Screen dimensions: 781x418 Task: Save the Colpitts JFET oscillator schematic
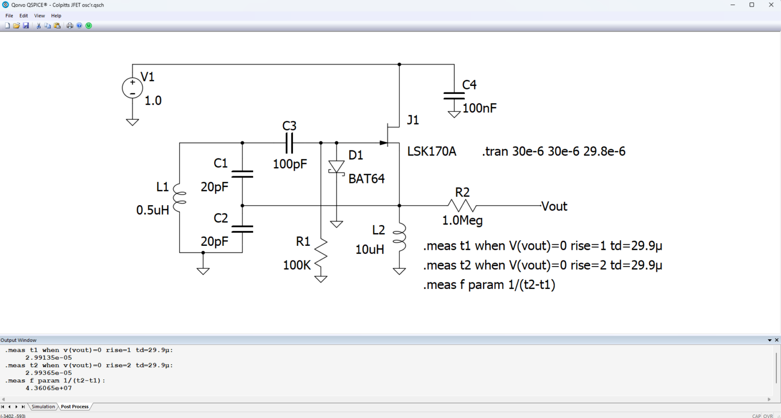point(25,25)
